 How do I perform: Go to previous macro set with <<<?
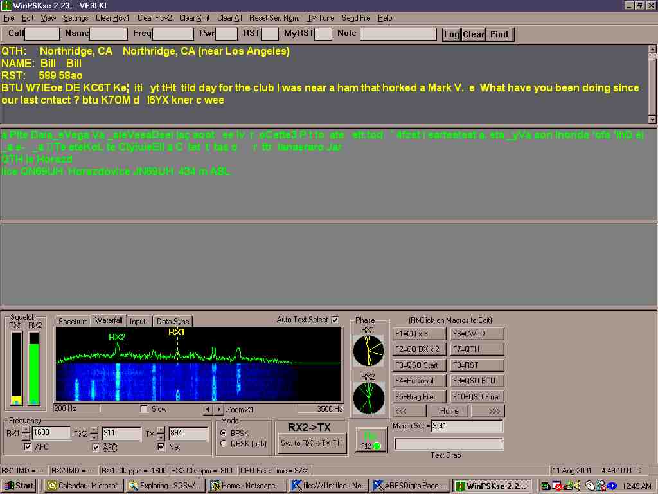click(409, 411)
